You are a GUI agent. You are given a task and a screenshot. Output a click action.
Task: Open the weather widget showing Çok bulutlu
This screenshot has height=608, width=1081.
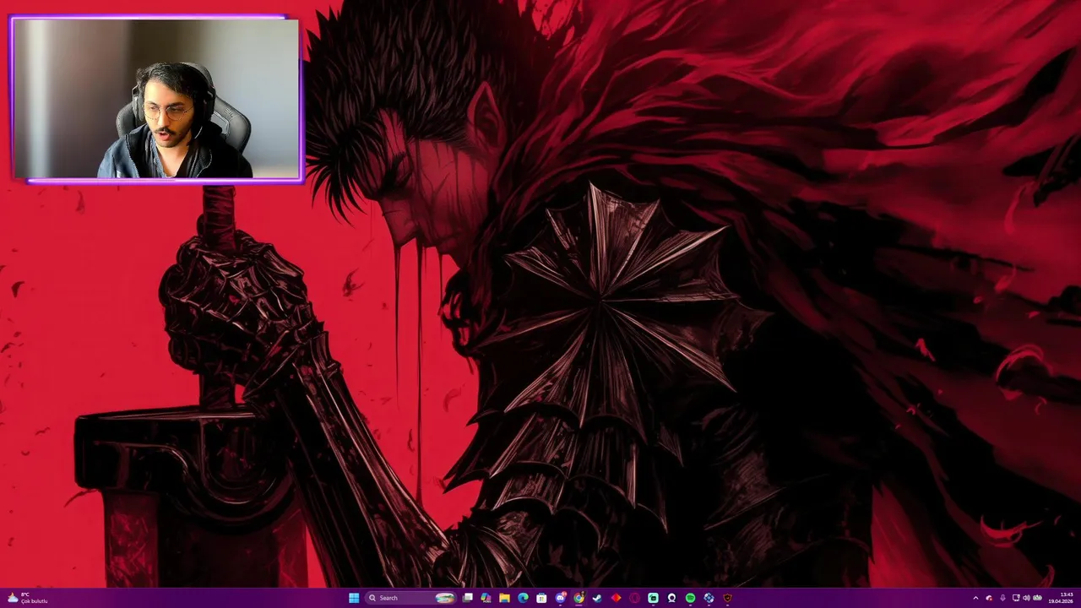27,598
